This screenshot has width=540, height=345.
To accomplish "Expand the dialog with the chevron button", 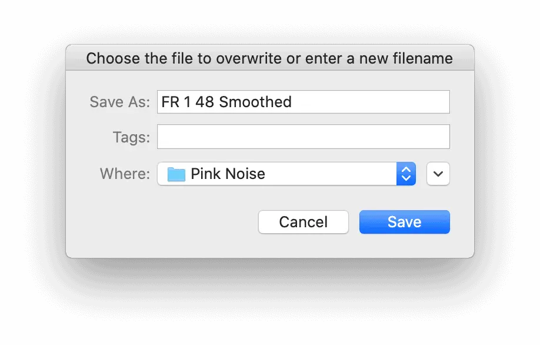I will pos(438,174).
